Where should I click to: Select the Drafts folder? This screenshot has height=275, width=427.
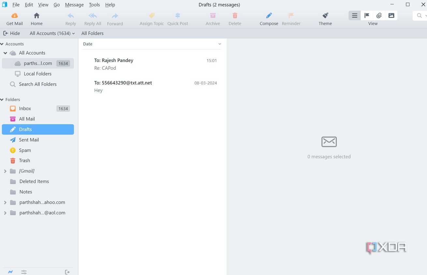click(38, 129)
